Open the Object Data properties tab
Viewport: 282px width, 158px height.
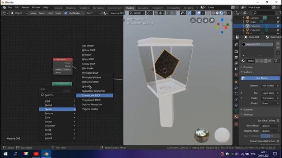[236, 111]
